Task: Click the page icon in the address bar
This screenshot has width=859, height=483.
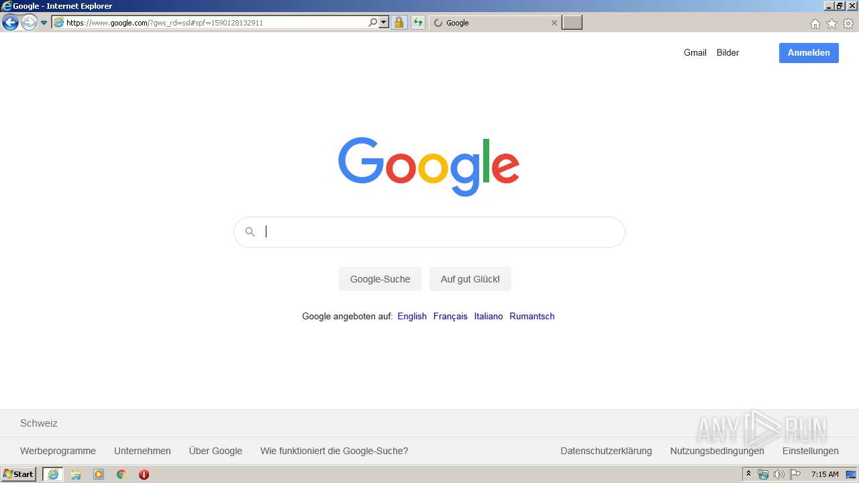Action: click(58, 23)
